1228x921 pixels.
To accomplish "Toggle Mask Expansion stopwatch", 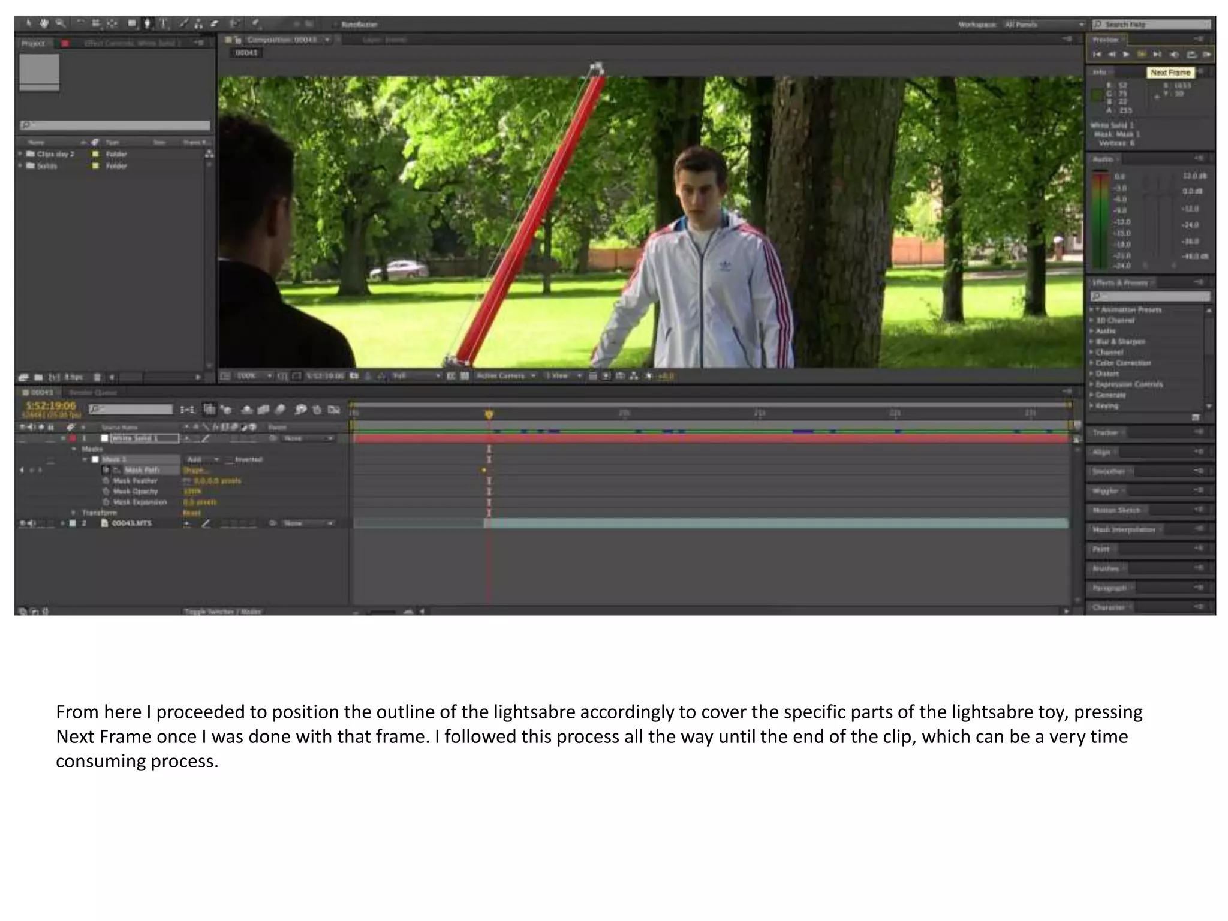I will click(107, 502).
